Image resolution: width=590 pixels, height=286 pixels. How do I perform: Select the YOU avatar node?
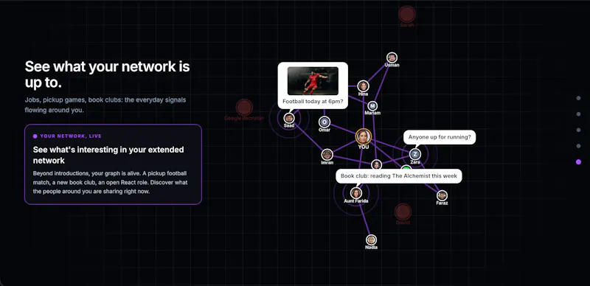(x=364, y=136)
